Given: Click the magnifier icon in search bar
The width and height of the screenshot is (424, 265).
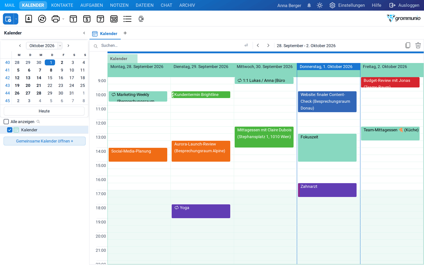Looking at the screenshot, I should (x=96, y=46).
